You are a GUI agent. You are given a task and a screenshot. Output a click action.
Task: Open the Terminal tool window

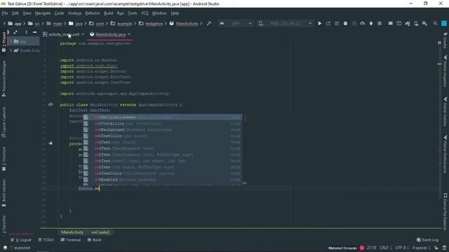pos(70,240)
